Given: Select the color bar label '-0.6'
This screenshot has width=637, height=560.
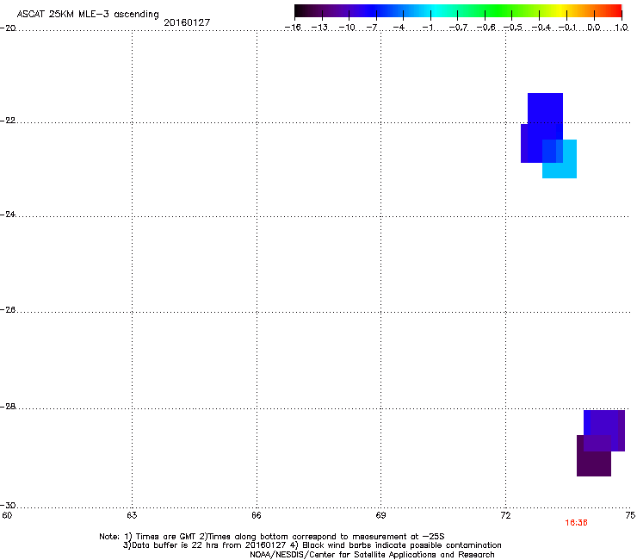Looking at the screenshot, I should coord(485,28).
